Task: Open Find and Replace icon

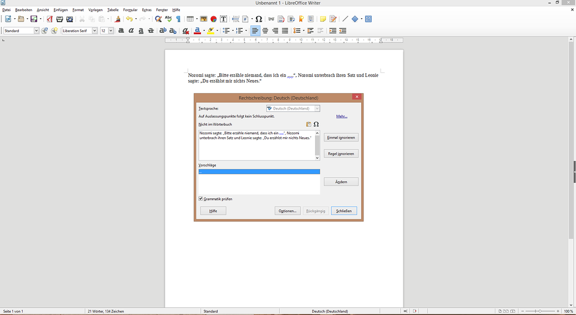Action: [x=158, y=19]
